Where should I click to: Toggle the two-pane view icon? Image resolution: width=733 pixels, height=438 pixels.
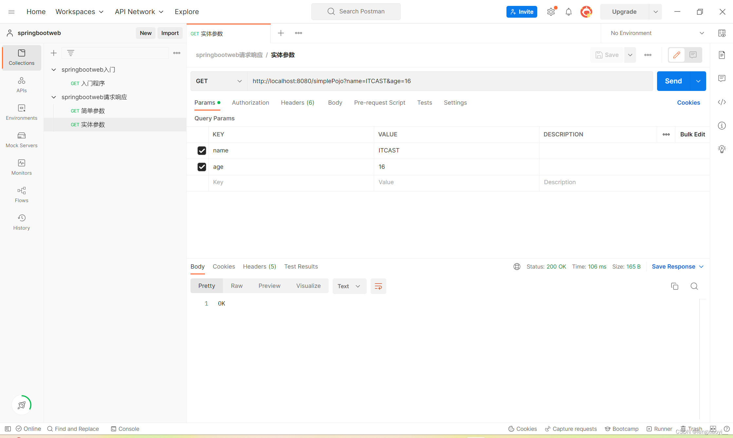(713, 429)
